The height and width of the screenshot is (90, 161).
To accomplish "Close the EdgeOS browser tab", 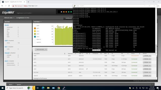I will coord(24,2).
